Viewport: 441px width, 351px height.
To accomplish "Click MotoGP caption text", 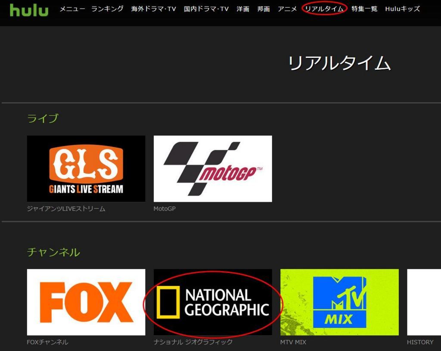I will pos(165,209).
